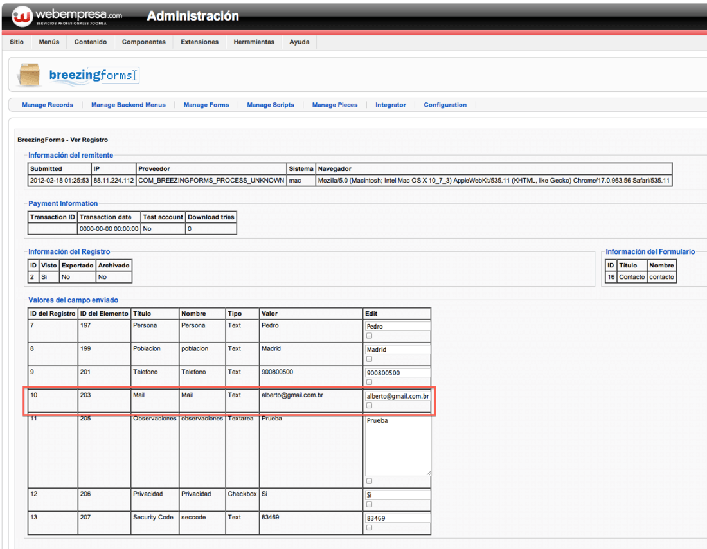Click the Valores del campo enviado heading
The width and height of the screenshot is (707, 549).
click(73, 300)
